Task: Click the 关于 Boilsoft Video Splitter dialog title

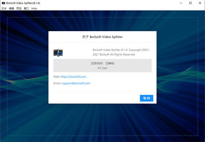Action: (x=102, y=37)
